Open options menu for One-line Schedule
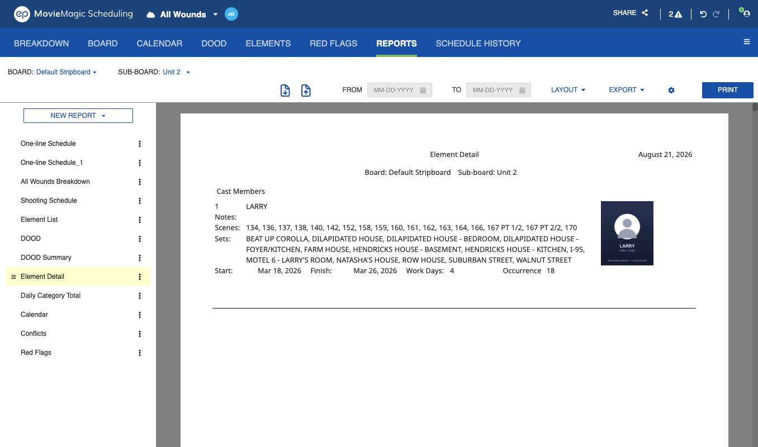The image size is (758, 447). [140, 144]
